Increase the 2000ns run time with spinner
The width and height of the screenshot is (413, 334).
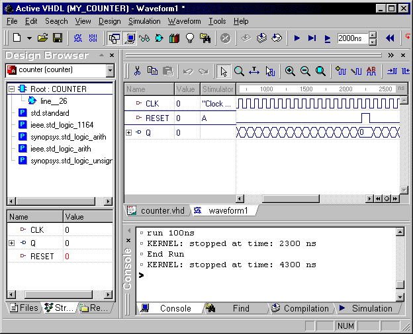pyautogui.click(x=373, y=35)
